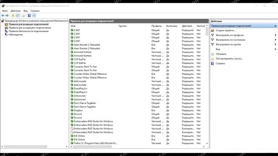Click the left arrow of the tree pane horizontal scrollbar
The width and height of the screenshot is (278, 156).
(2, 146)
